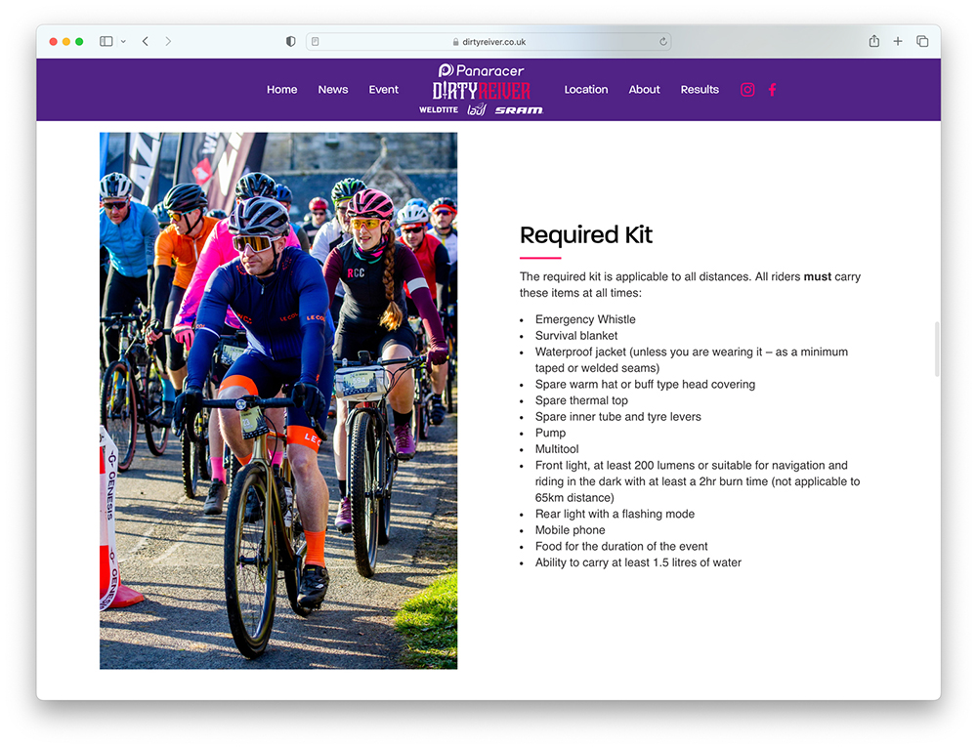
Task: Reload the page using the refresh icon
Action: tap(663, 42)
